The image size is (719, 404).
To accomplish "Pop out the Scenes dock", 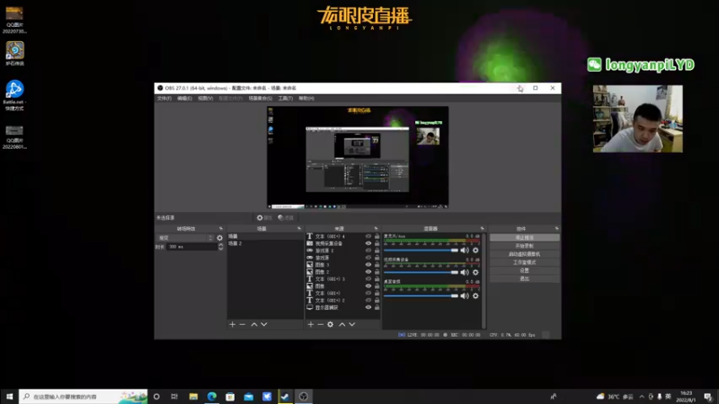I will pos(299,228).
